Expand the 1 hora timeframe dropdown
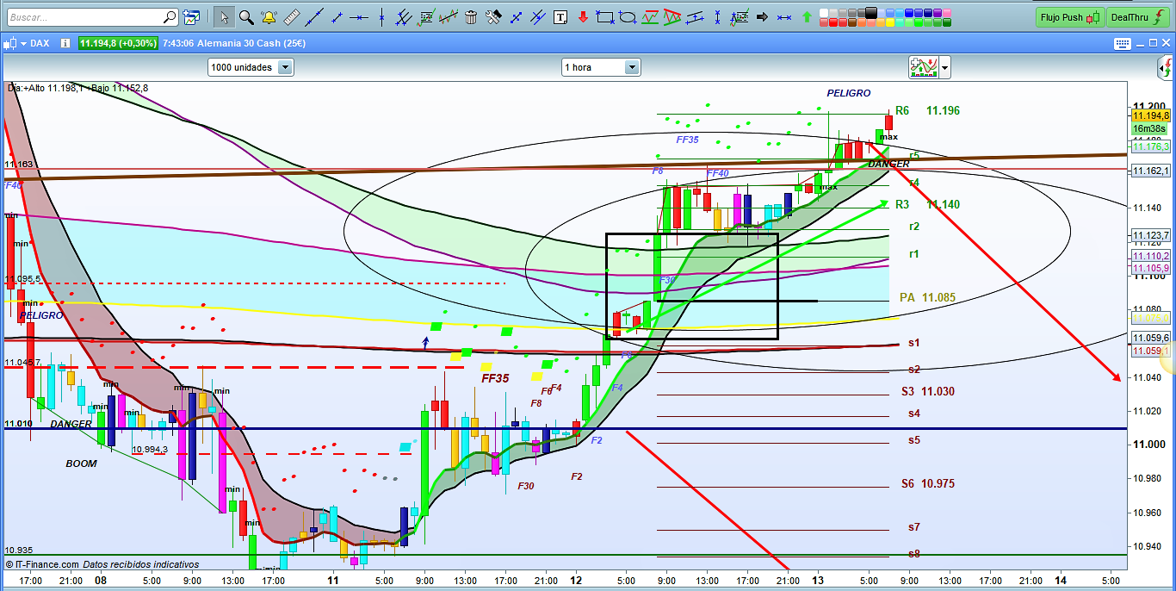 coord(632,67)
